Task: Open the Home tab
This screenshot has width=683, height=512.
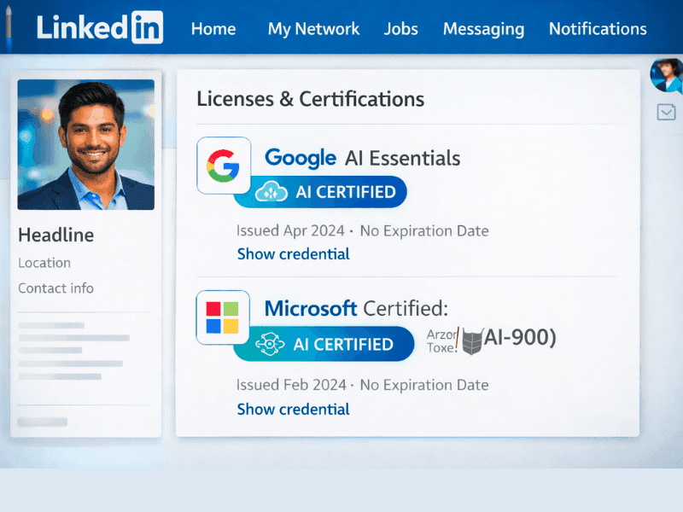Action: [x=213, y=29]
